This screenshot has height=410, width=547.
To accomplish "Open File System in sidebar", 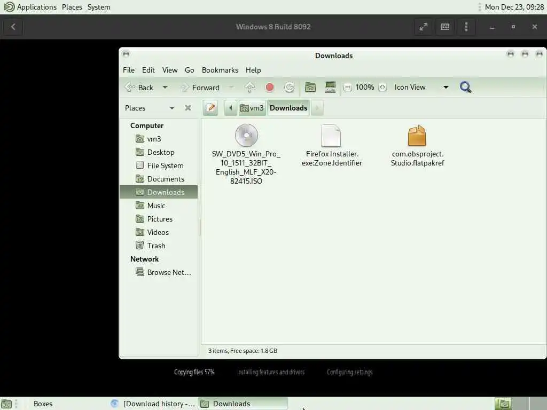I will tap(159, 165).
